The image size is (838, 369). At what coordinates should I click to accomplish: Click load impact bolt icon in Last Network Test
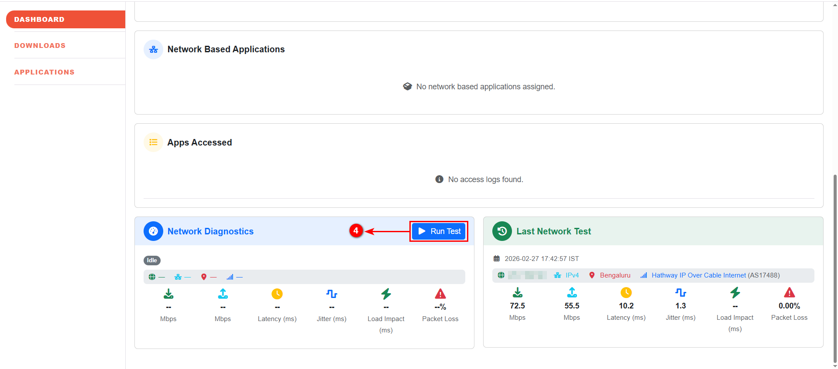[x=735, y=292]
